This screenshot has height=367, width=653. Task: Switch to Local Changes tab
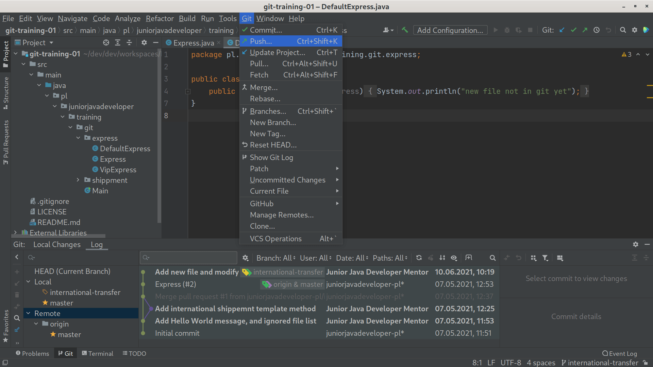click(x=56, y=244)
